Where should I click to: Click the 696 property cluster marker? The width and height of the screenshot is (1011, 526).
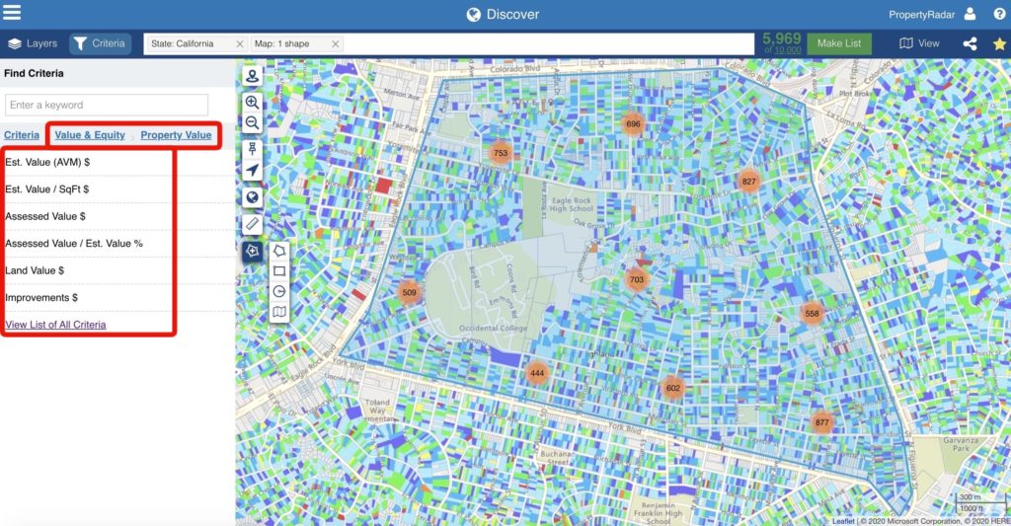(633, 123)
